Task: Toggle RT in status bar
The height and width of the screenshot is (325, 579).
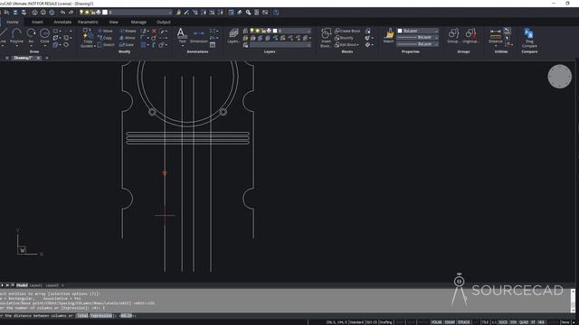Action: 533,322
